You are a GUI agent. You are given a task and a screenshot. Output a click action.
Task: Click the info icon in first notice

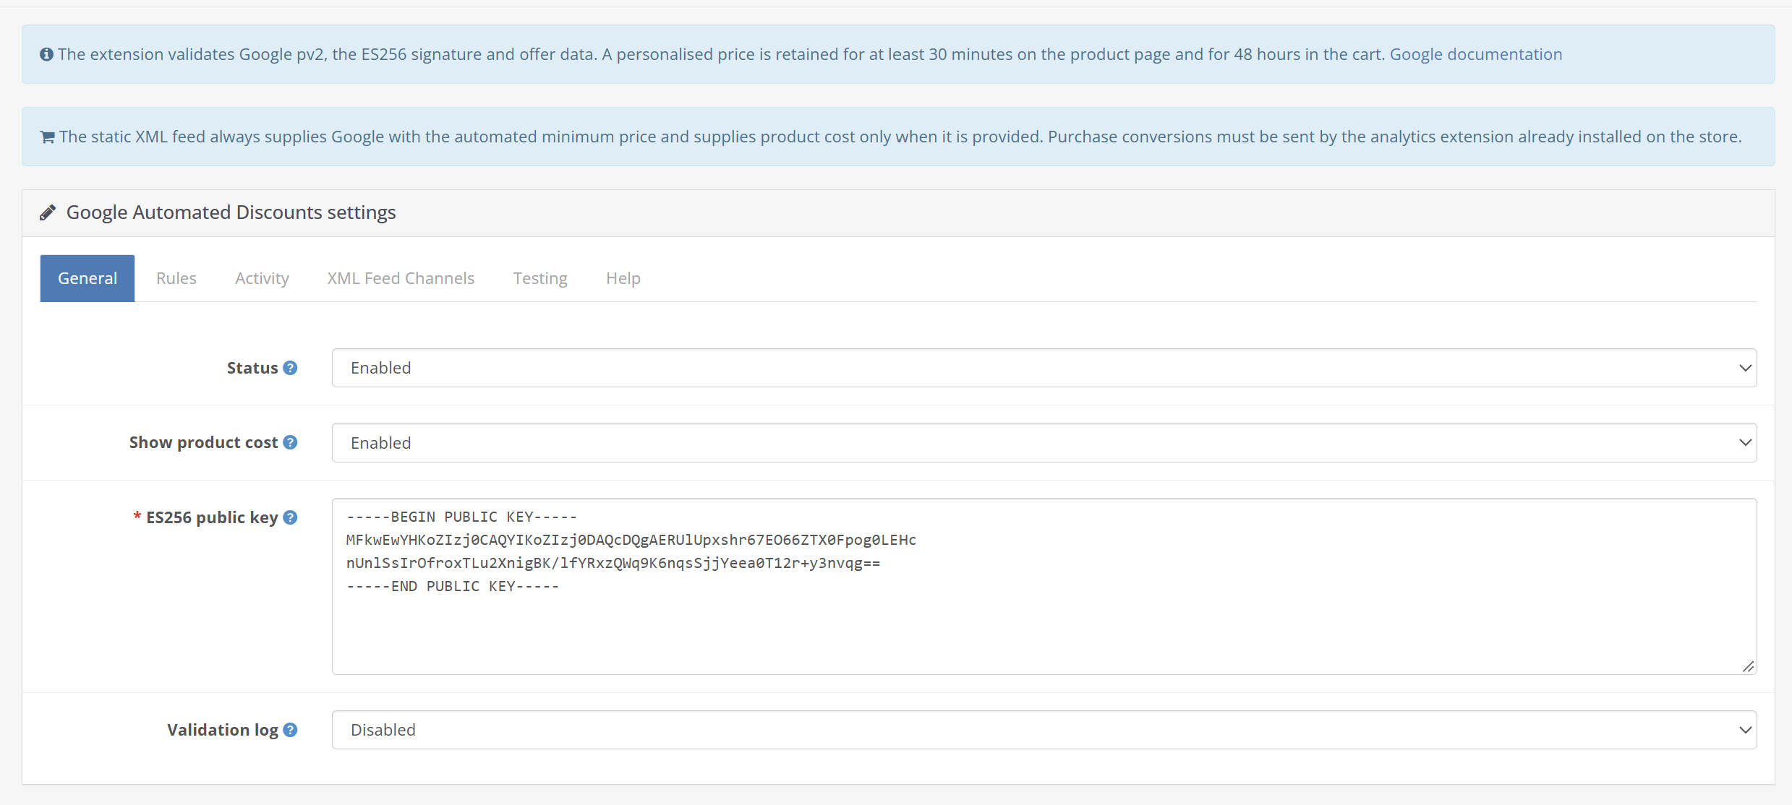[46, 54]
